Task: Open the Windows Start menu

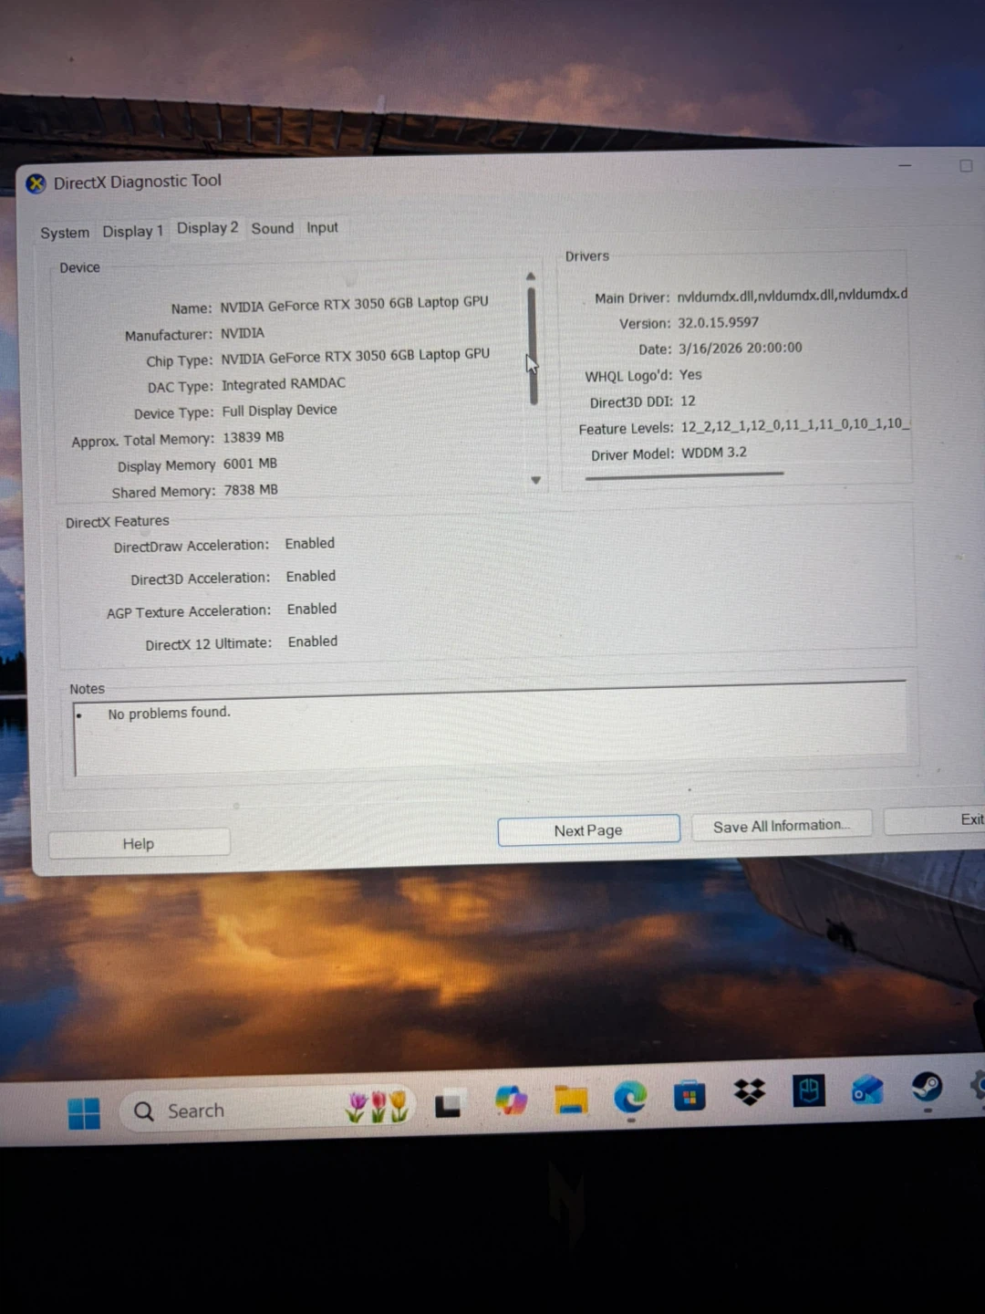Action: [84, 1113]
